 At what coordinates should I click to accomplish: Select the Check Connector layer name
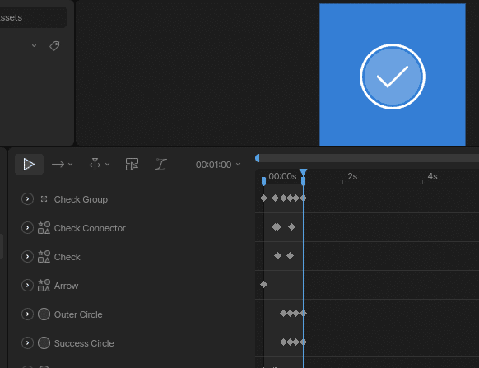(90, 228)
